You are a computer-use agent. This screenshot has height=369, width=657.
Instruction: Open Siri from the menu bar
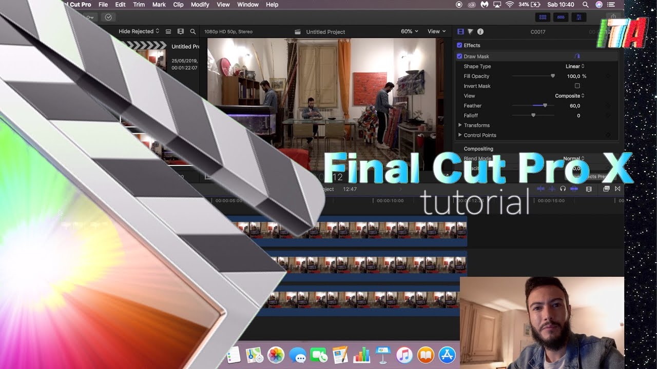click(x=599, y=5)
